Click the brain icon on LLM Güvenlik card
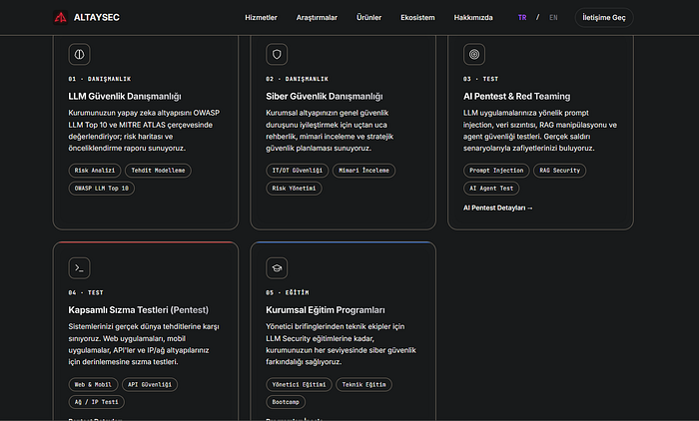Image resolution: width=699 pixels, height=421 pixels. [79, 54]
